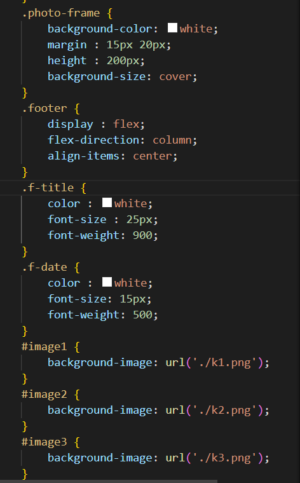Click the #image3 selector

[x=44, y=442]
